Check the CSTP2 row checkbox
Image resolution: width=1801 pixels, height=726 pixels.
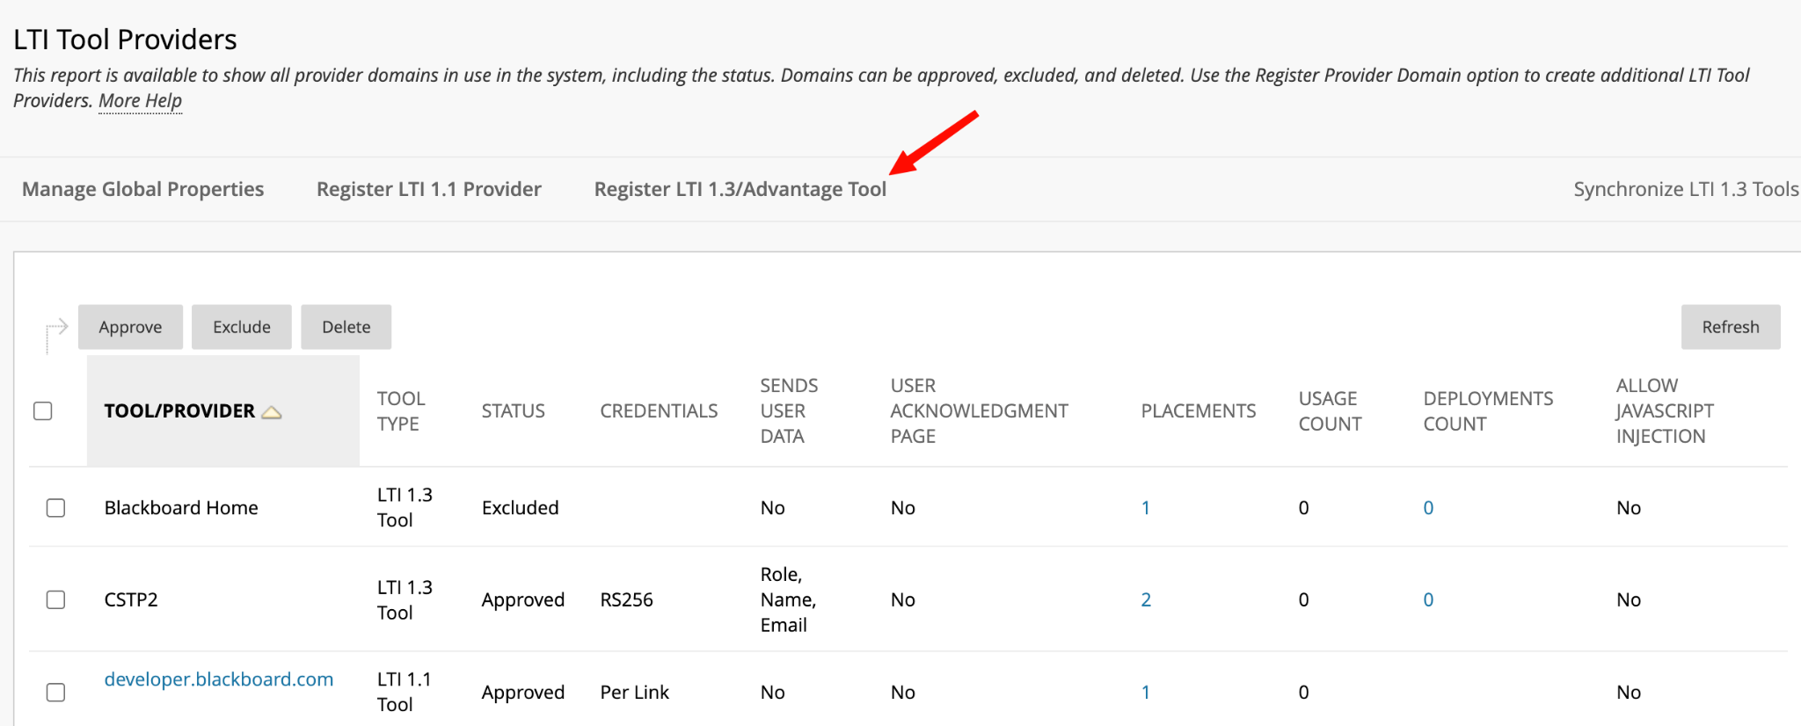56,599
